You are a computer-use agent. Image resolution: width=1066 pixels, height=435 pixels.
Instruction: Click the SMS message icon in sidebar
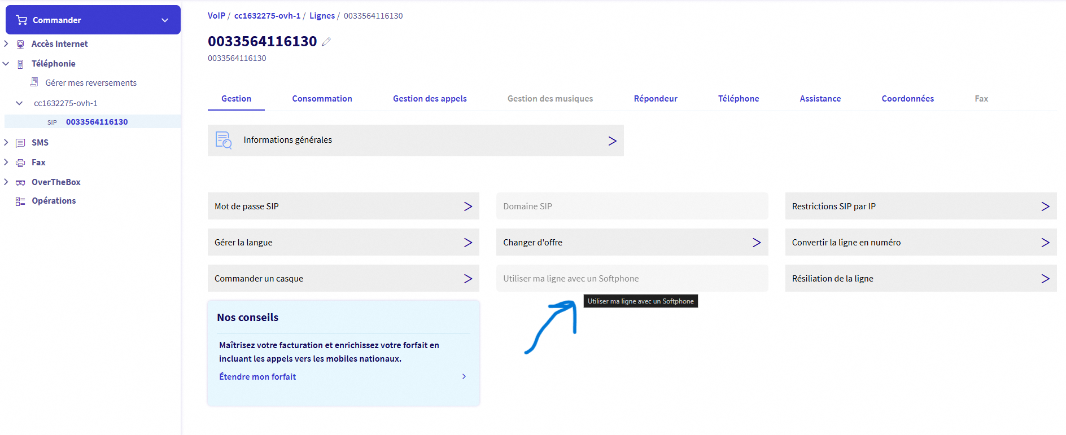click(20, 143)
